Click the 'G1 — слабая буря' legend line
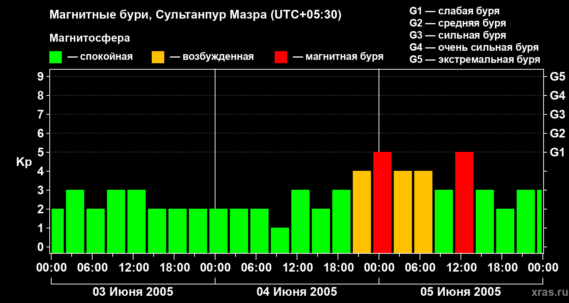This screenshot has height=303, width=569. [x=454, y=11]
